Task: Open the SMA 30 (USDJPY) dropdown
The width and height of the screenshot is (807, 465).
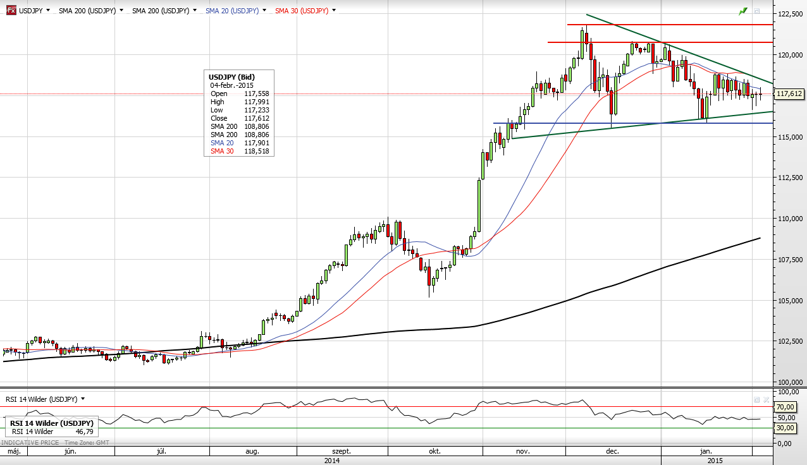Action: coord(334,11)
